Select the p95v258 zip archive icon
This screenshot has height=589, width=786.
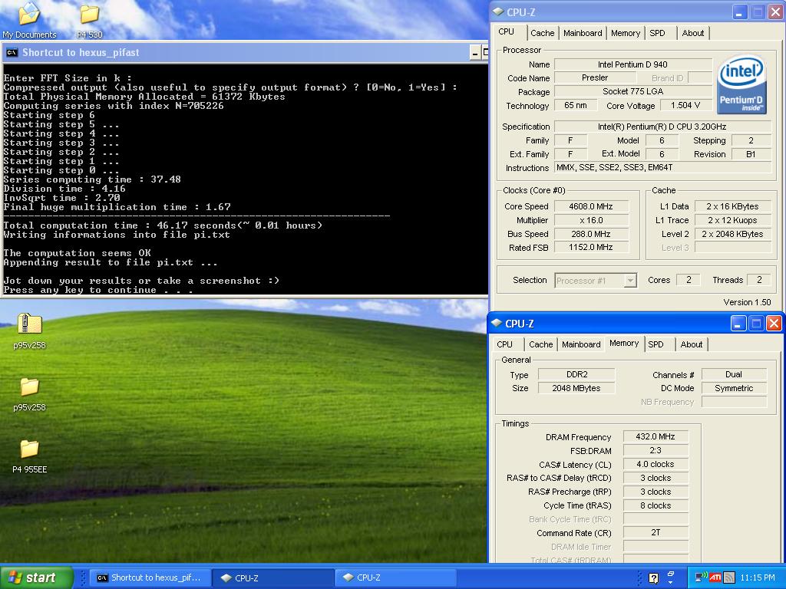[29, 324]
